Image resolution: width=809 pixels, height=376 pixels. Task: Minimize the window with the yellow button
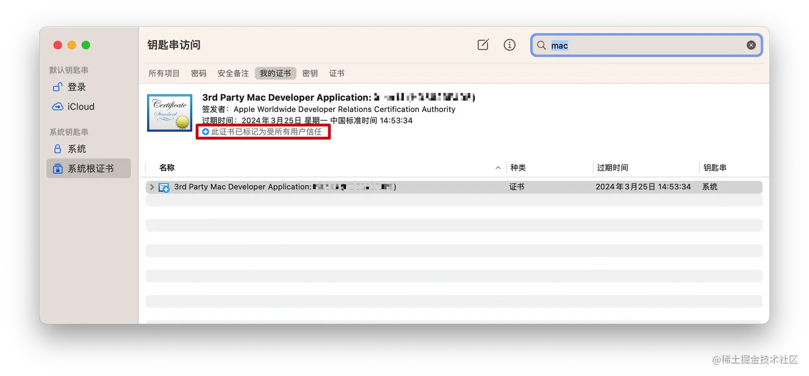[72, 45]
